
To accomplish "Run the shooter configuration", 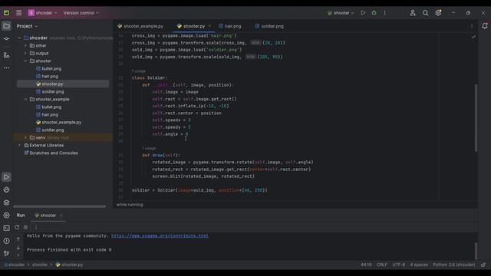I will [363, 13].
